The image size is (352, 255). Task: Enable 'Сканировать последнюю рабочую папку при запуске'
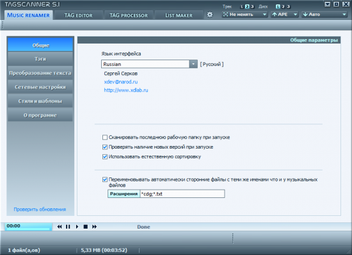[105, 137]
